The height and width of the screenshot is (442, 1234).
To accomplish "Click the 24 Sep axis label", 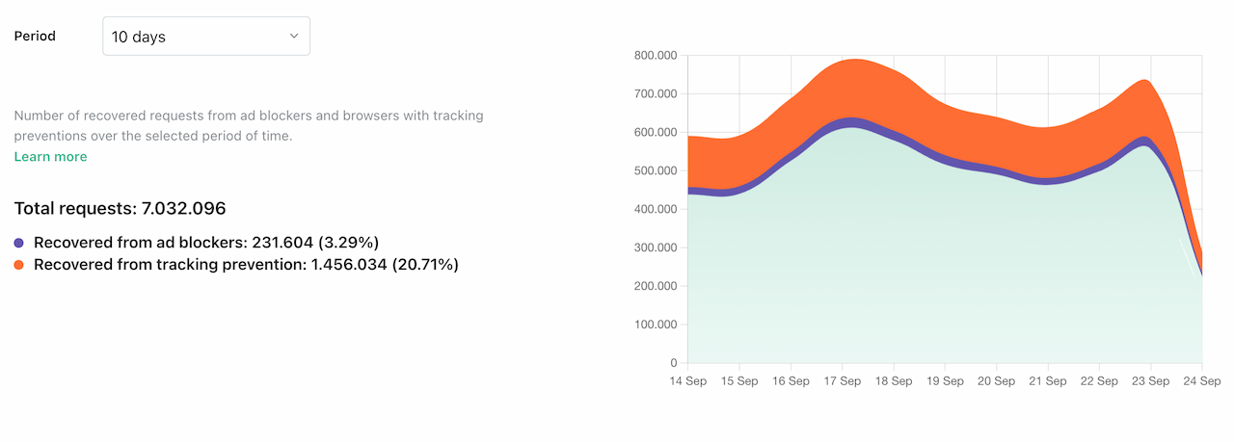I will [1201, 381].
